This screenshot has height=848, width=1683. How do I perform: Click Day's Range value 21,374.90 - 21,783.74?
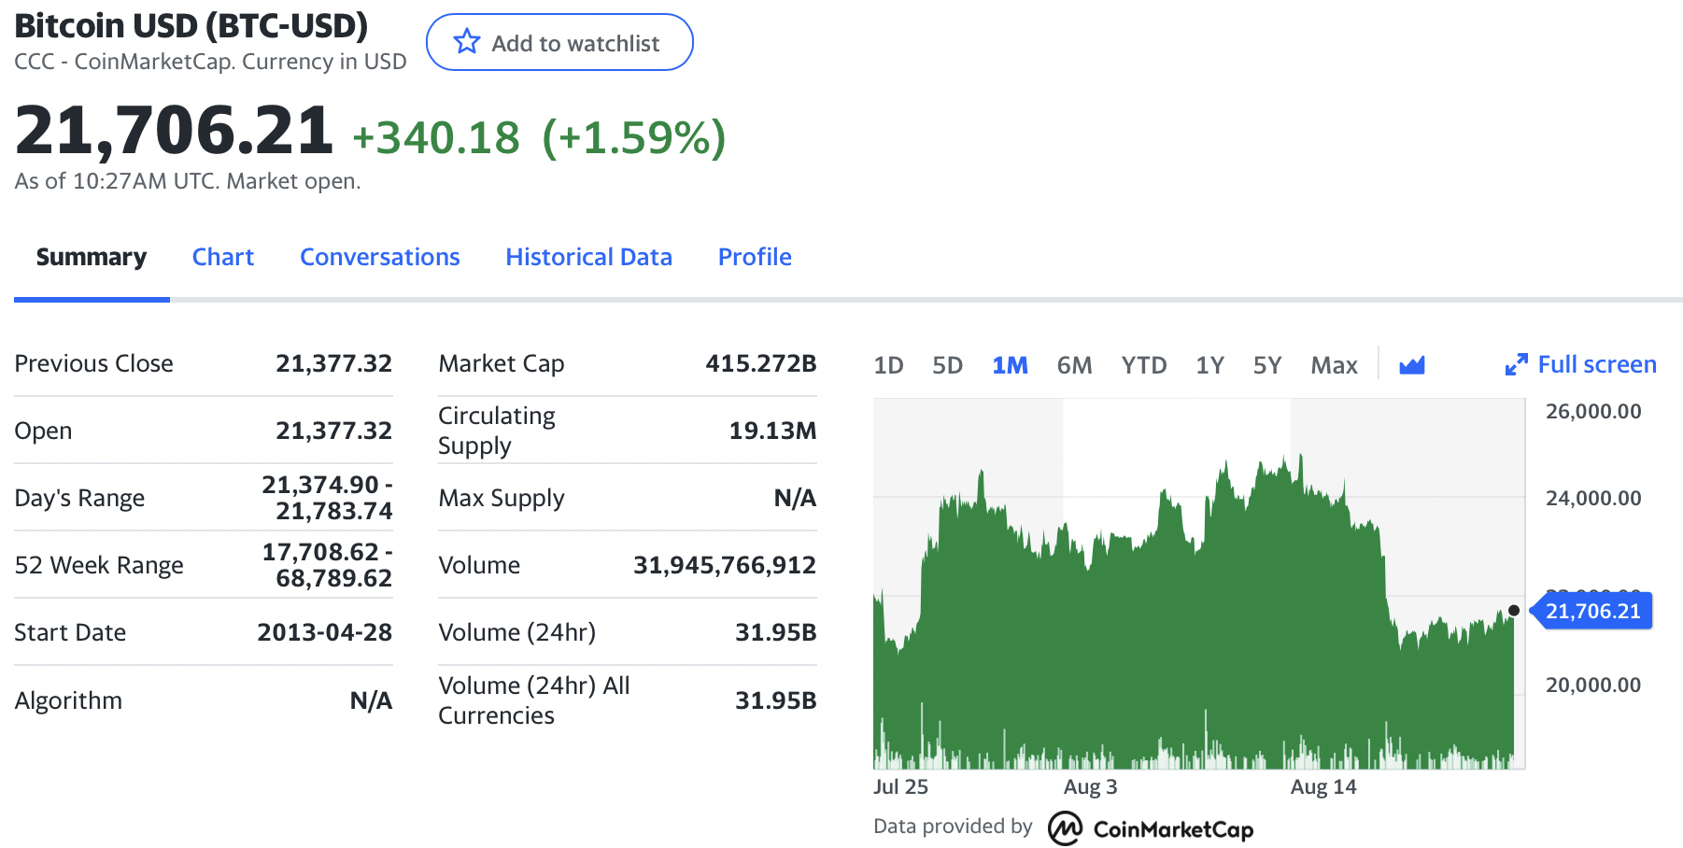(x=327, y=498)
